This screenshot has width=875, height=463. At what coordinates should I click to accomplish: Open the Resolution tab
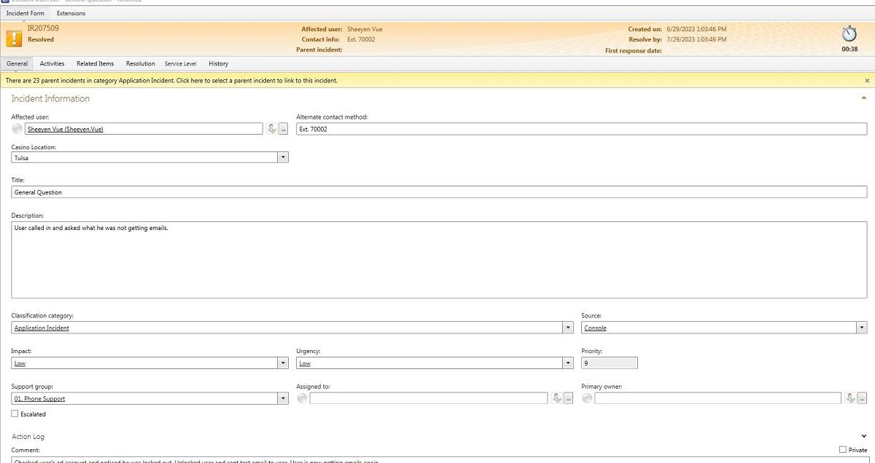[140, 64]
